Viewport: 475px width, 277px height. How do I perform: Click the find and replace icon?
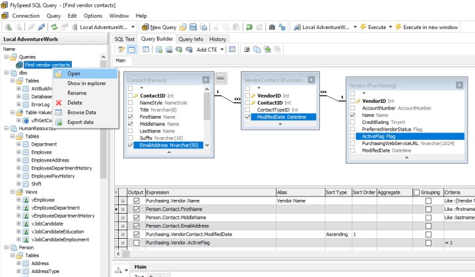(282, 27)
